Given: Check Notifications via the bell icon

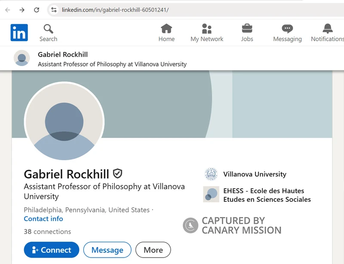Looking at the screenshot, I should 327,28.
